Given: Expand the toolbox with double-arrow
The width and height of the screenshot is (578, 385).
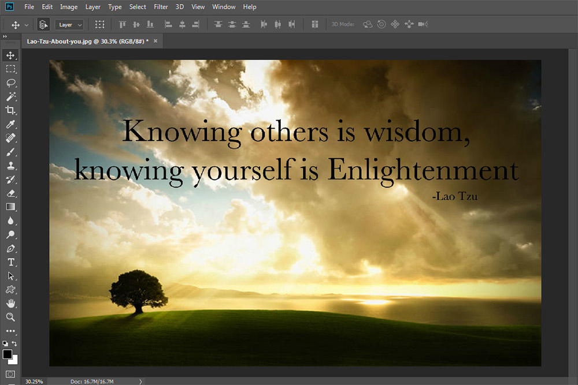Looking at the screenshot, I should (x=5, y=36).
